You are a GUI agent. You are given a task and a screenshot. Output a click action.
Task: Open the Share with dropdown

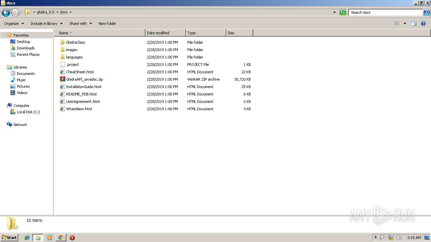click(x=80, y=24)
